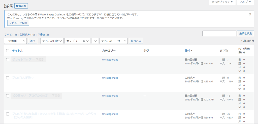Show only 公開済み posts

coord(25,35)
